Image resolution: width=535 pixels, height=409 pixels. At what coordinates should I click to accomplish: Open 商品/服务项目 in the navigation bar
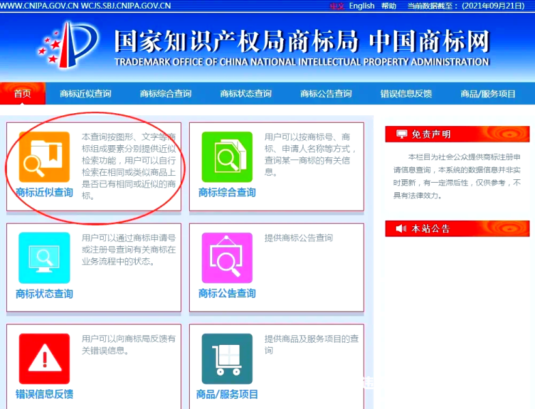(x=488, y=94)
